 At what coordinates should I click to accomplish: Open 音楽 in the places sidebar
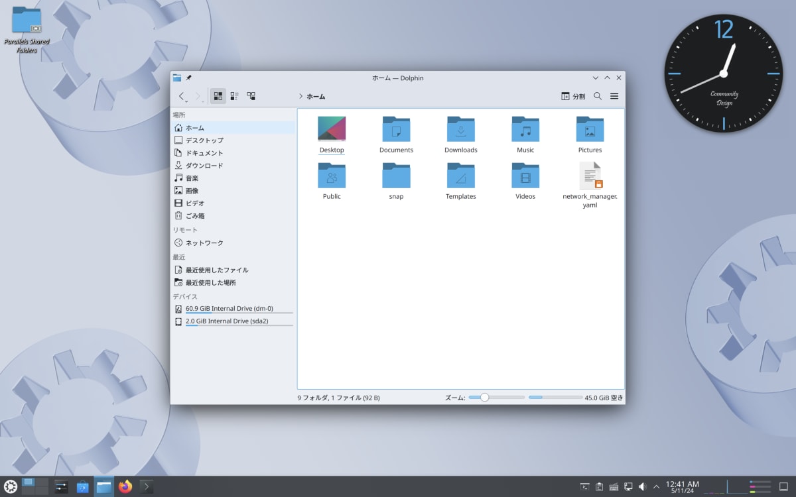[233, 178]
